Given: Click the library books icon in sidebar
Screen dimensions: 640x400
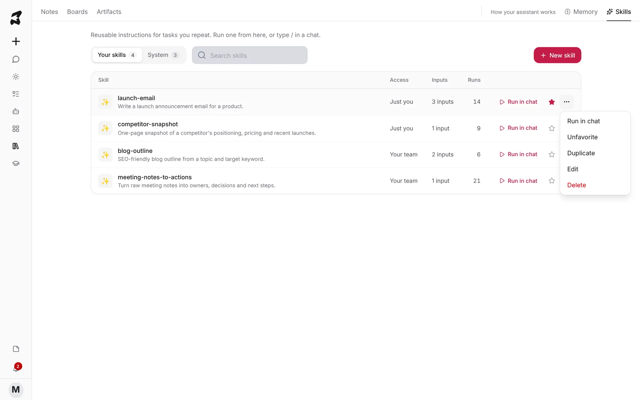Looking at the screenshot, I should (16, 146).
